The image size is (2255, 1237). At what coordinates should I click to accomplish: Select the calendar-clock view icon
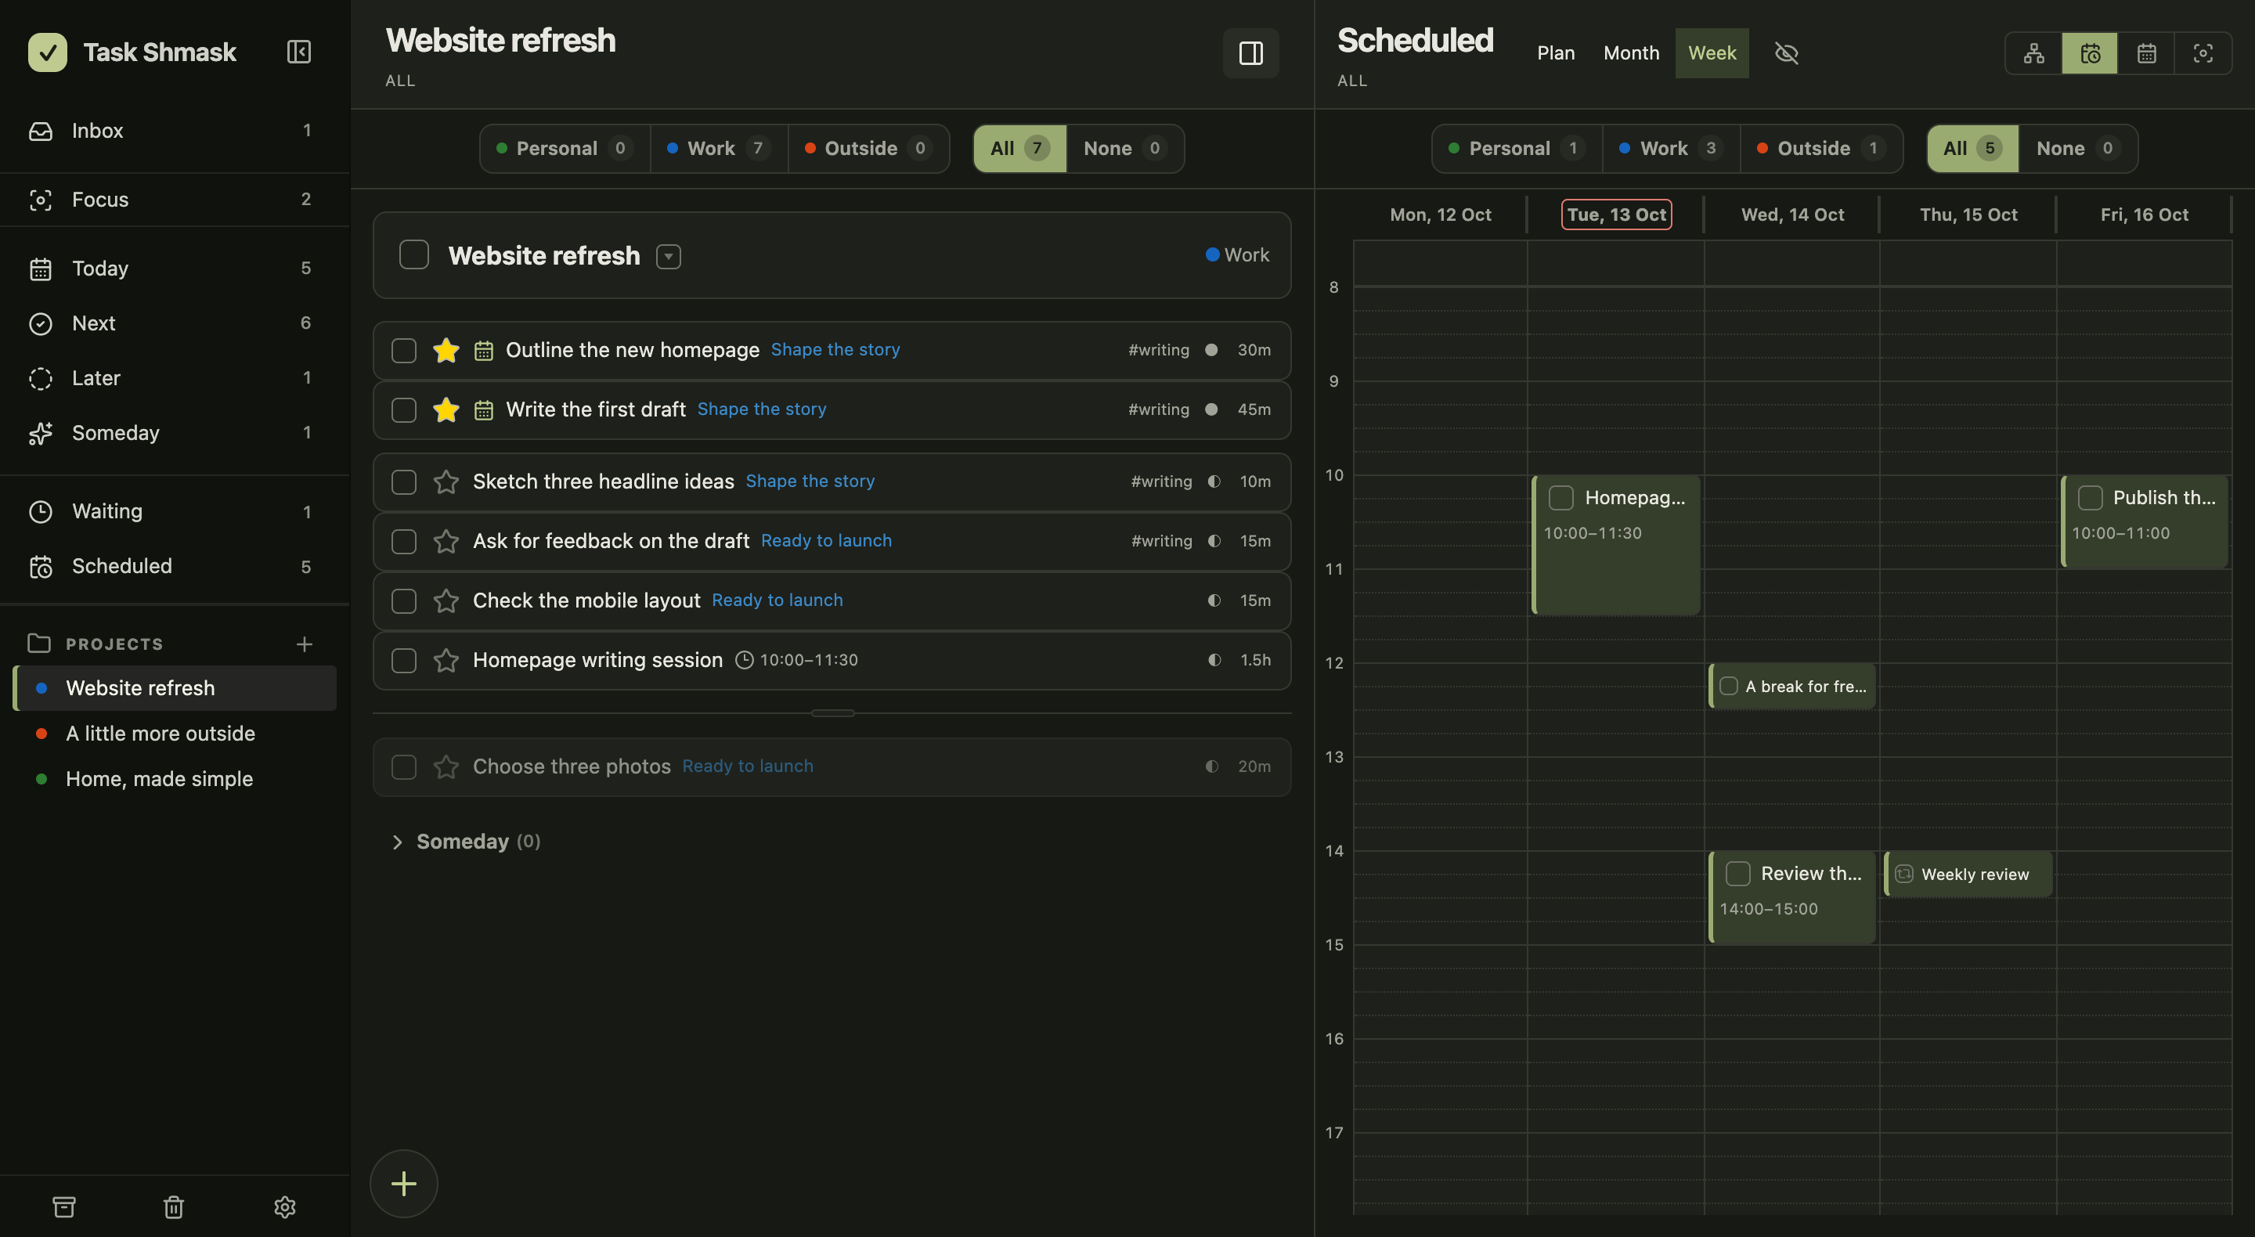coord(2090,53)
